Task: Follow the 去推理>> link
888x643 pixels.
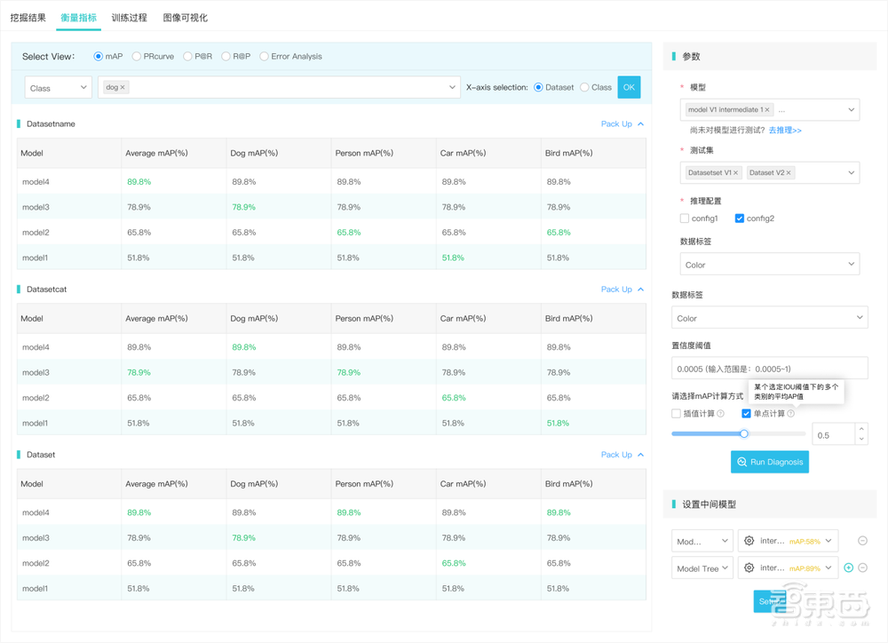Action: [785, 131]
